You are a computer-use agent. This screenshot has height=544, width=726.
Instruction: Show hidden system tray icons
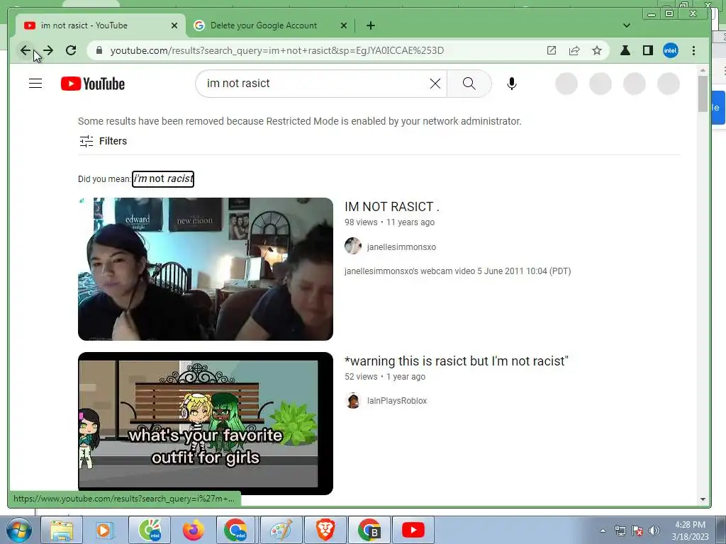[603, 531]
